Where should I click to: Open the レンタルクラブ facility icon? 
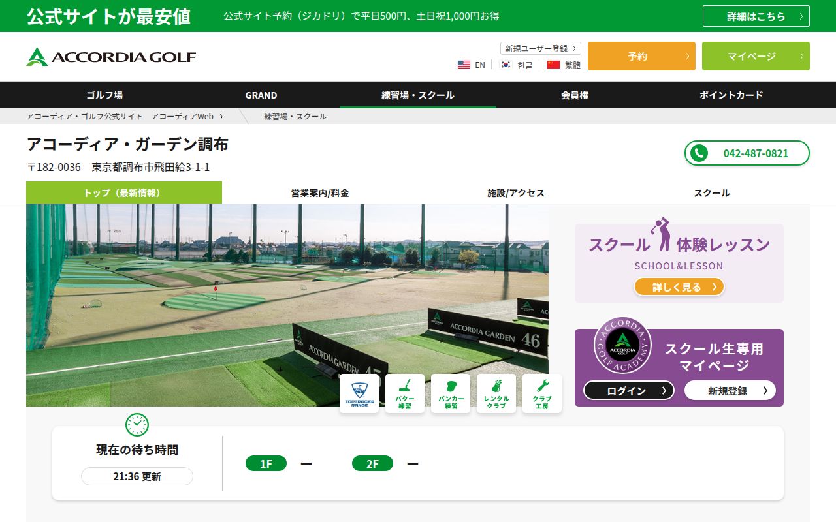point(496,393)
